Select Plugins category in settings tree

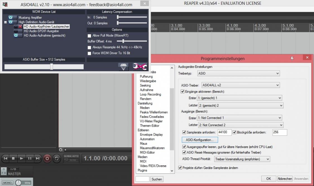142,170
